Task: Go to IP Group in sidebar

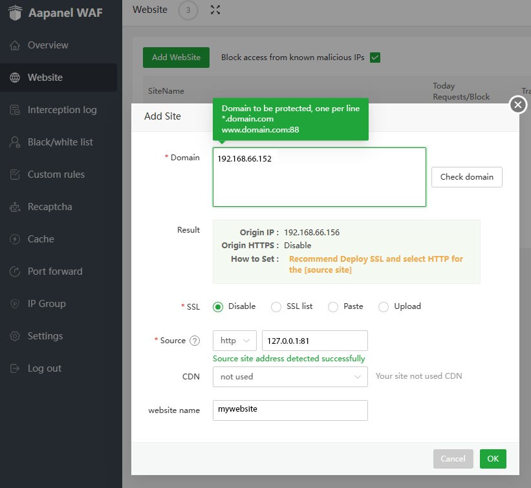Action: coord(47,304)
